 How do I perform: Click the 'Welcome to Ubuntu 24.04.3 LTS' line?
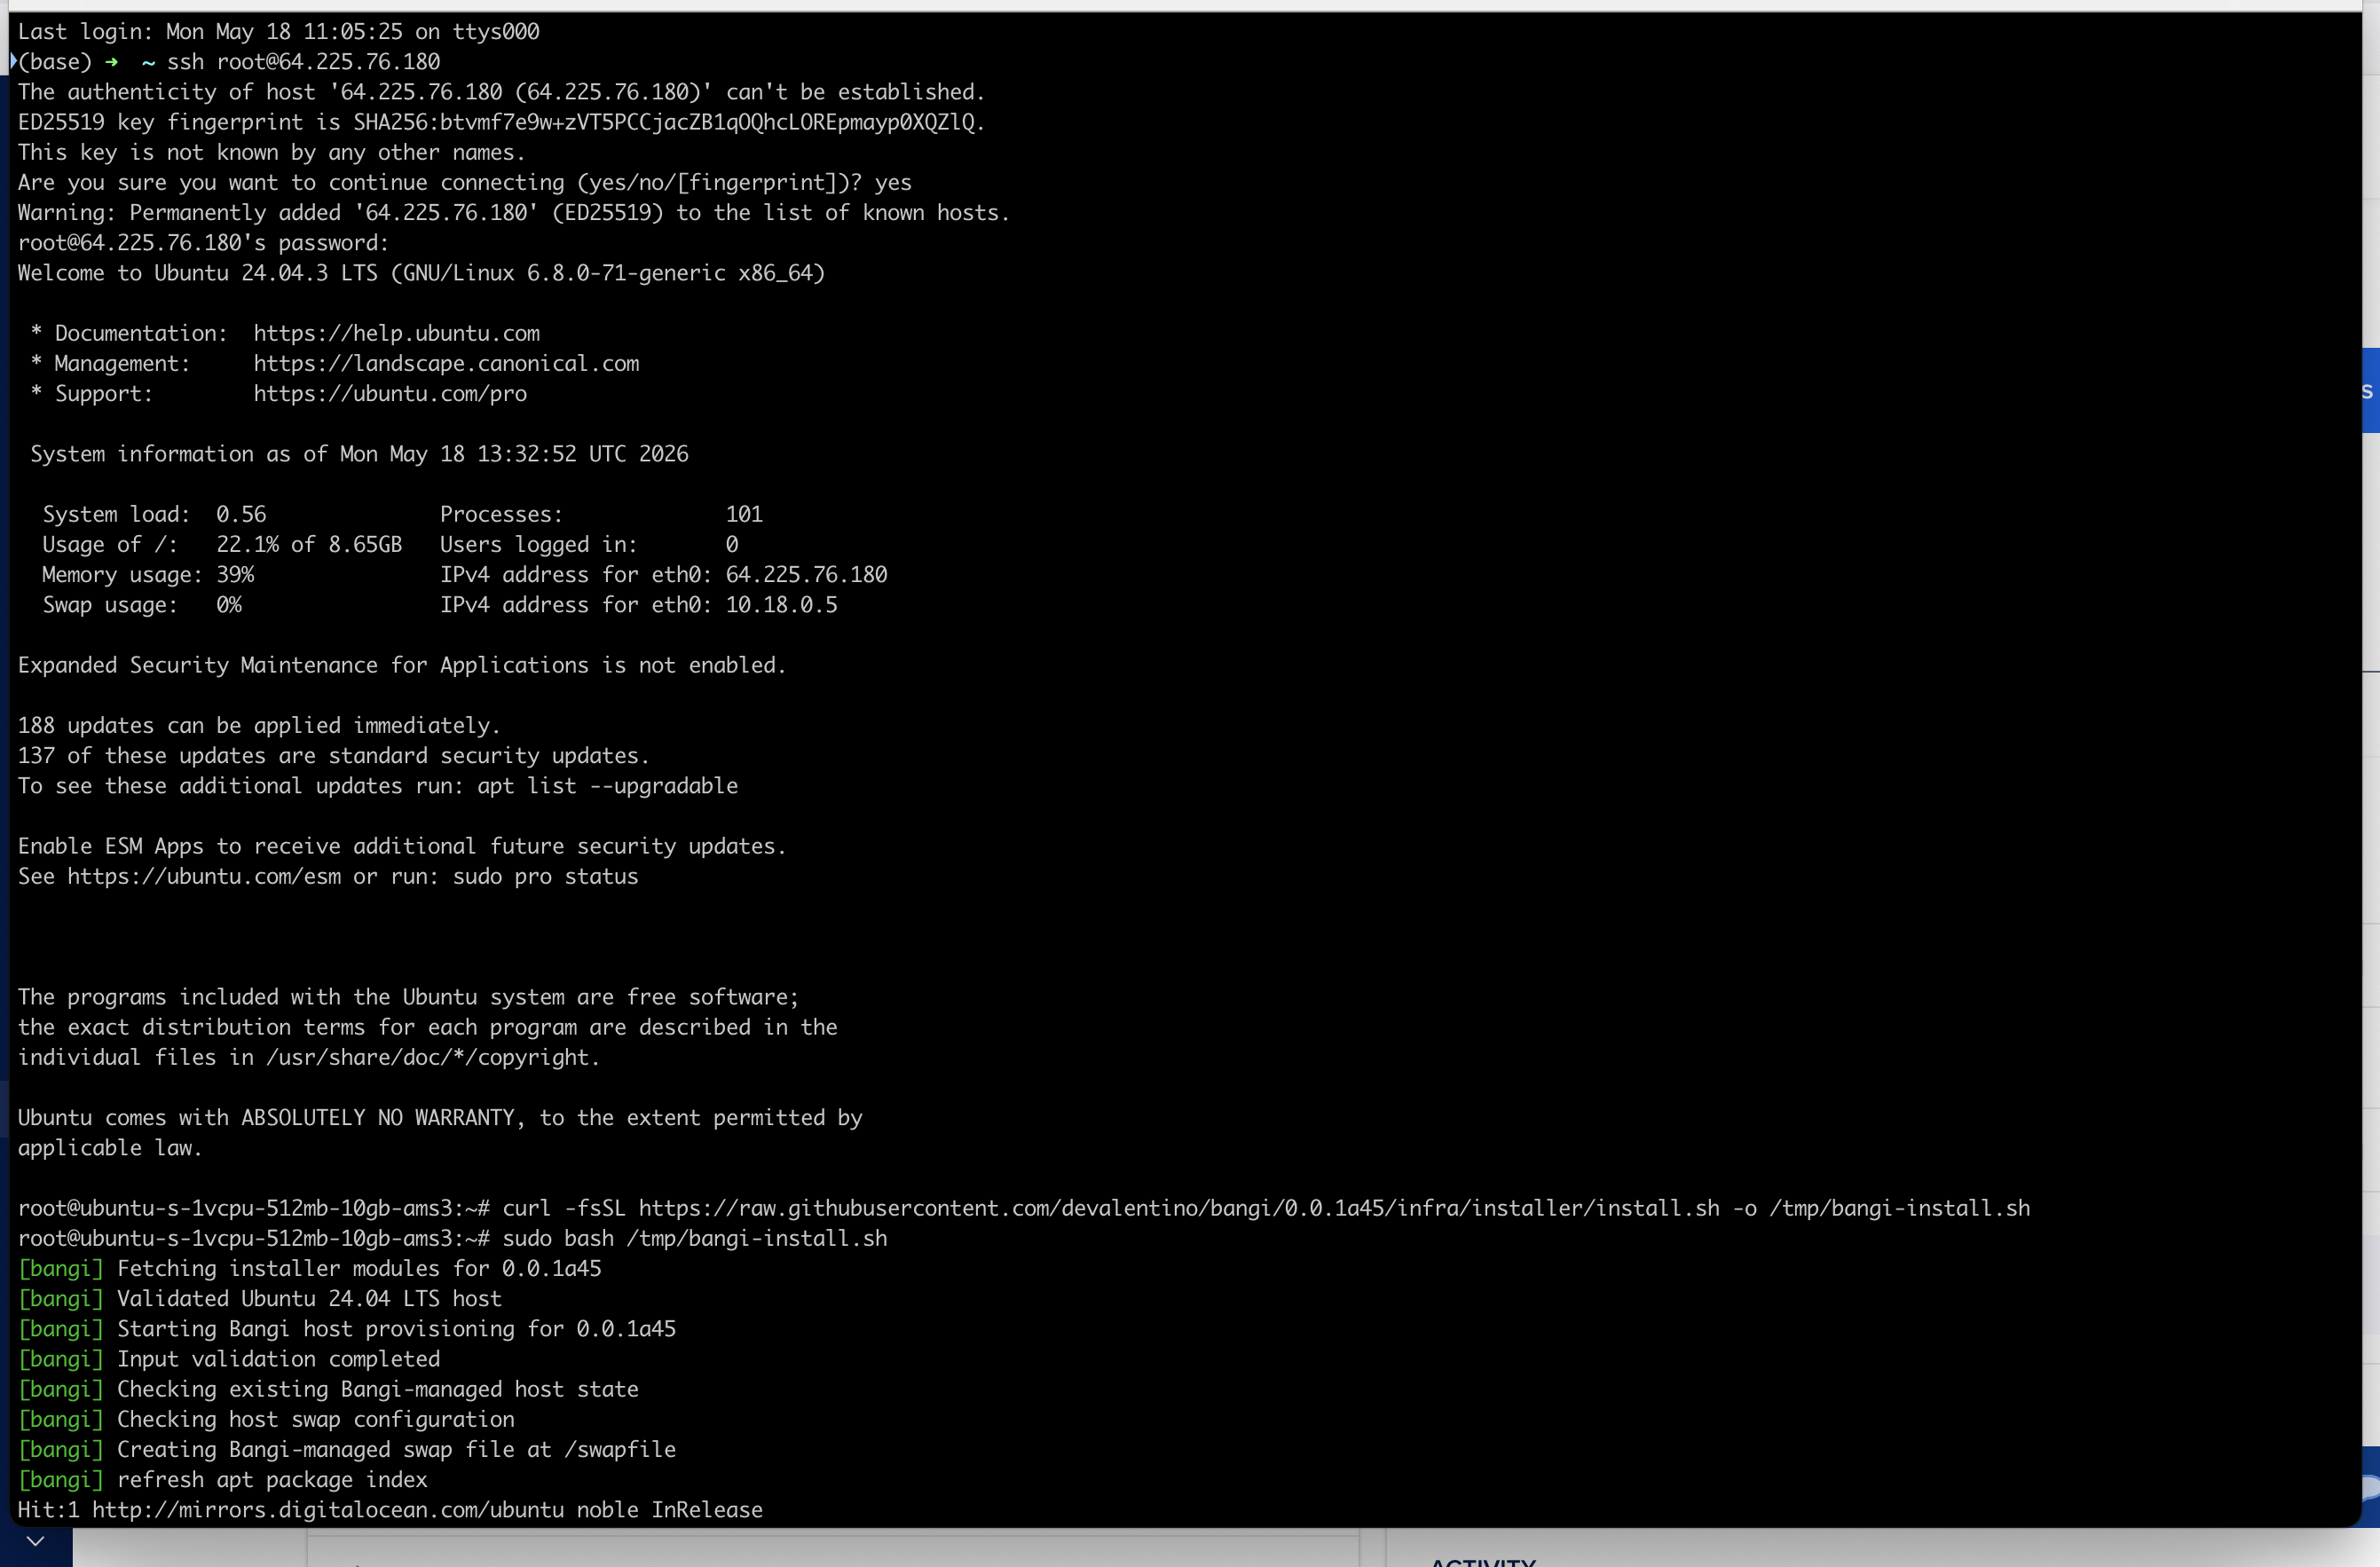pos(421,273)
